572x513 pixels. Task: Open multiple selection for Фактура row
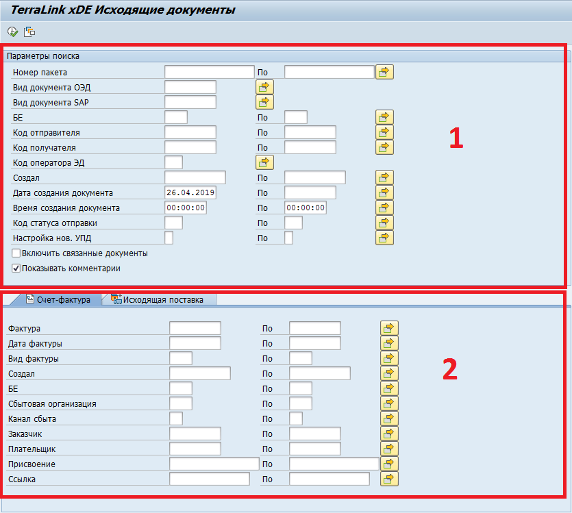[x=389, y=328]
